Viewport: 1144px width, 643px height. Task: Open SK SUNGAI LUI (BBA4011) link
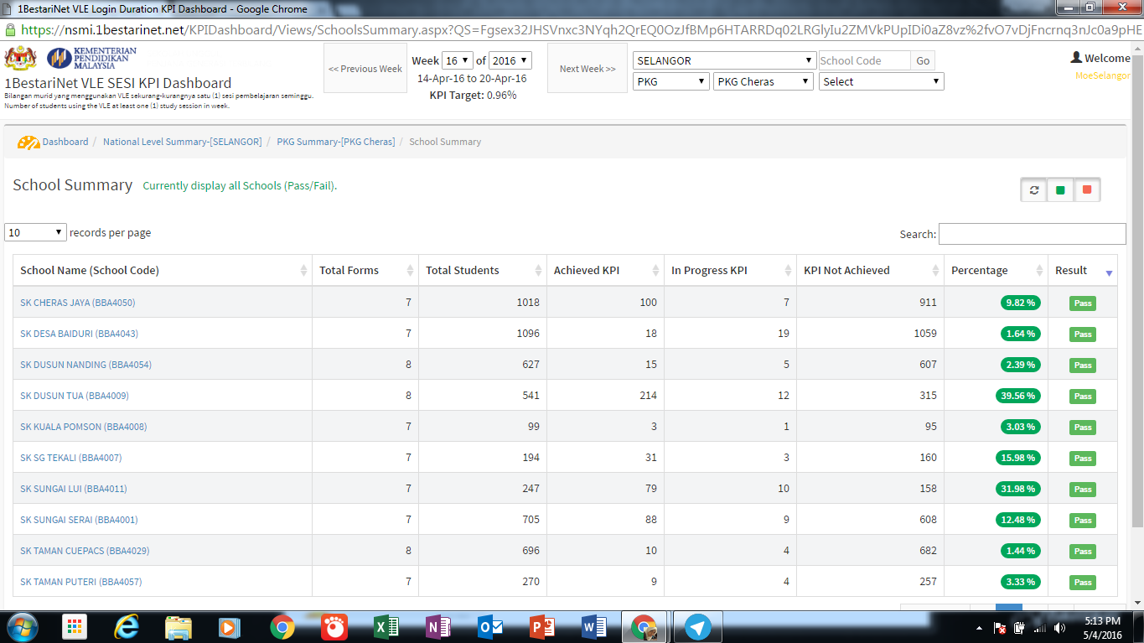[x=74, y=489]
